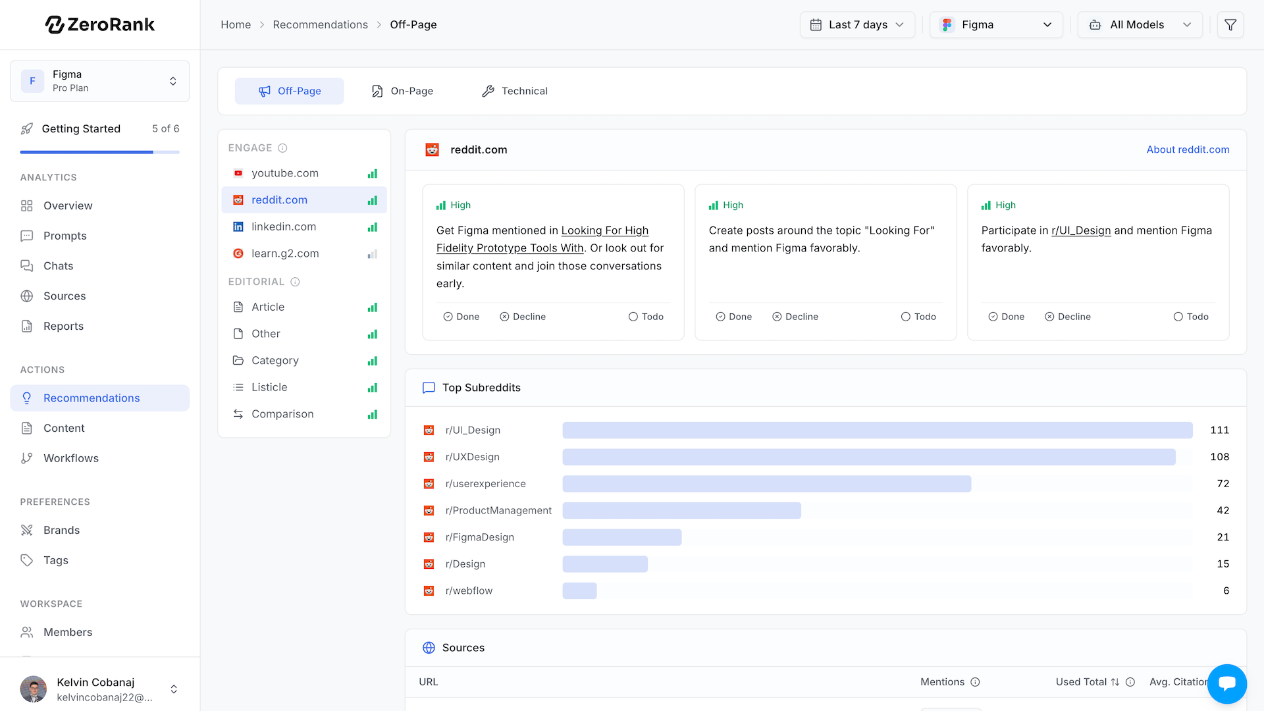The image size is (1264, 711).
Task: Select Article in the Editorial list
Action: [304, 307]
